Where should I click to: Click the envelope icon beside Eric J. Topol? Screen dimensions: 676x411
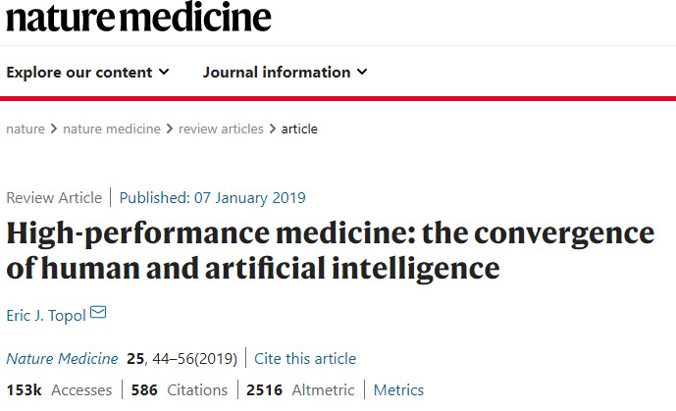pyautogui.click(x=98, y=312)
